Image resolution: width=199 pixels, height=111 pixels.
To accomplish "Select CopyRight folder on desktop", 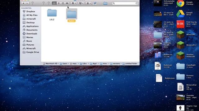I will pos(180,66).
